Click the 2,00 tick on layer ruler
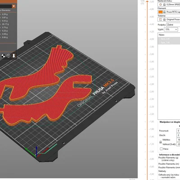 click(x=152, y=114)
